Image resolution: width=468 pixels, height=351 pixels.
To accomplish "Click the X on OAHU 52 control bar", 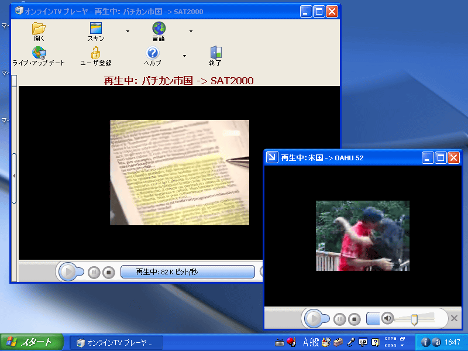I will (x=455, y=318).
